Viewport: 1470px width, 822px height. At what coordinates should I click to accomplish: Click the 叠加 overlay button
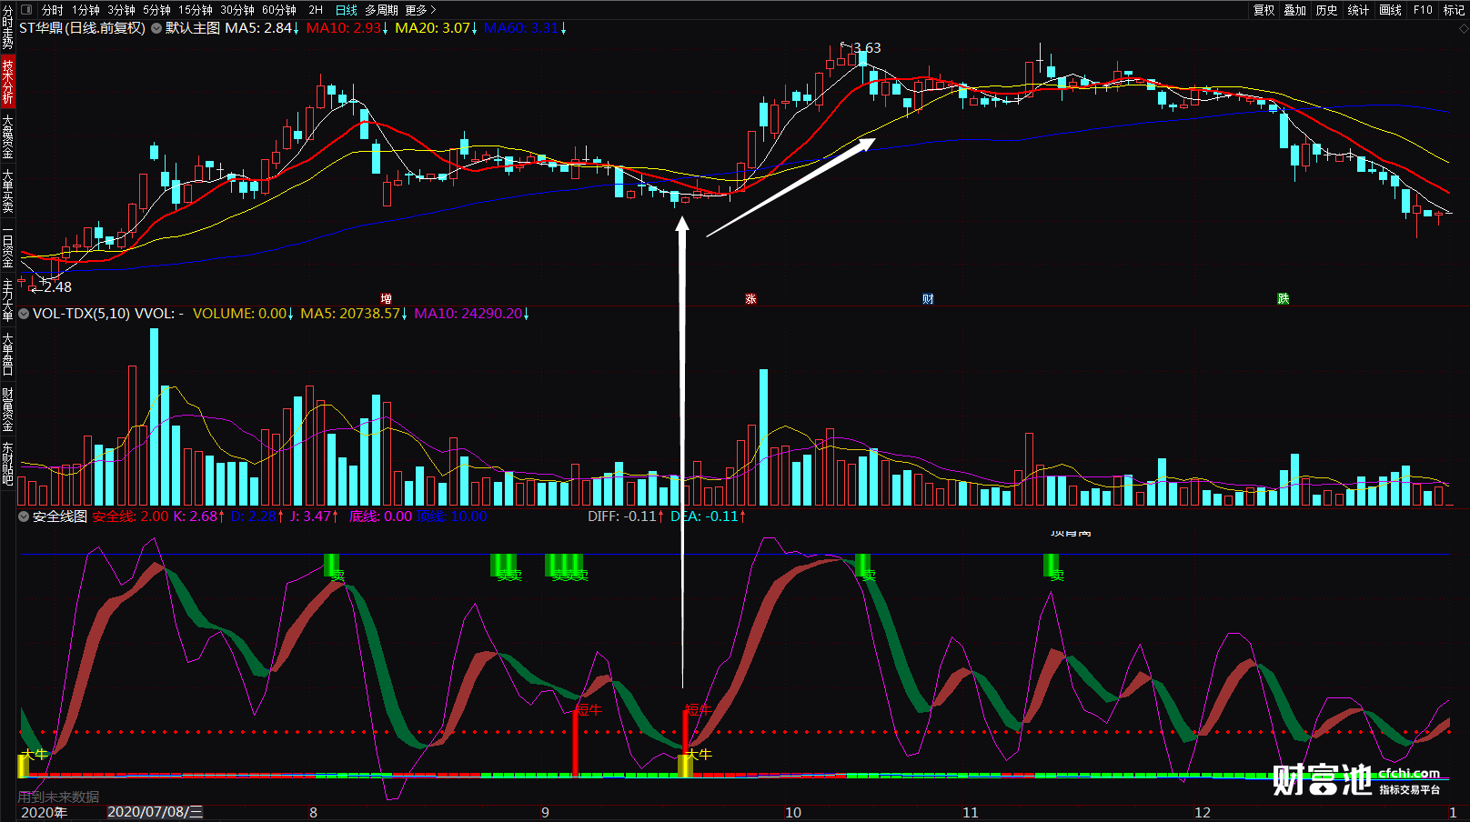point(1295,10)
